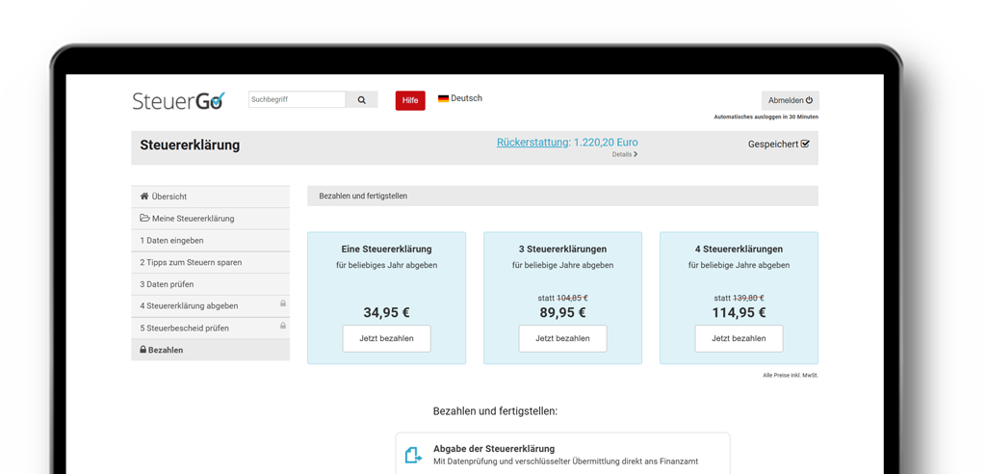Click the 3 Steuererklärungen card title
986x474 pixels.
pos(562,250)
